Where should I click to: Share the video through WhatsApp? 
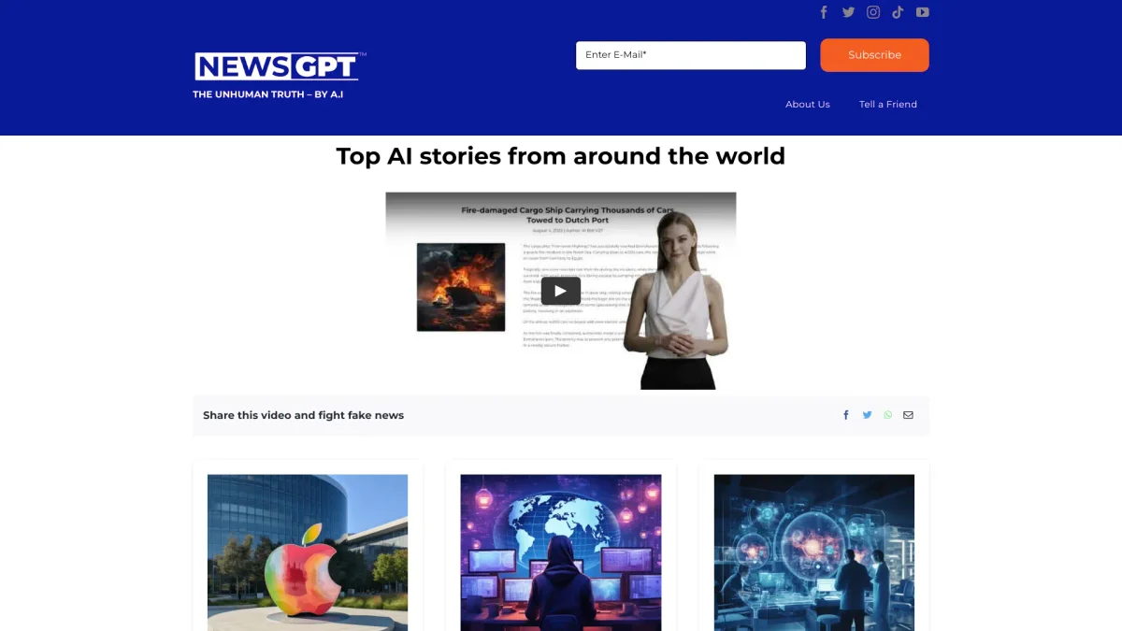[x=888, y=415]
